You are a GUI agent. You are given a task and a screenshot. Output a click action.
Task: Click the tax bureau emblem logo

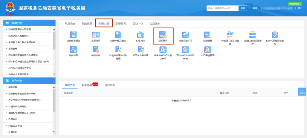click(x=10, y=8)
